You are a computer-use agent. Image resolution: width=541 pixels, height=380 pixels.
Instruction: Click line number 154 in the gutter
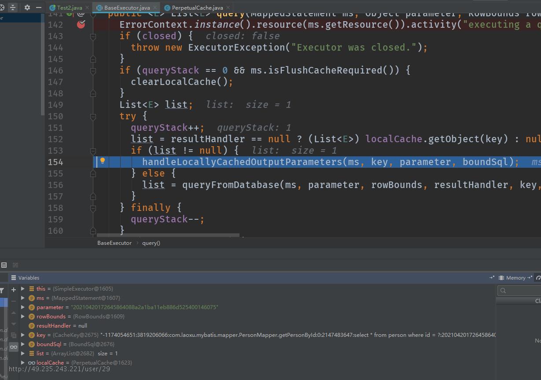pyautogui.click(x=55, y=162)
